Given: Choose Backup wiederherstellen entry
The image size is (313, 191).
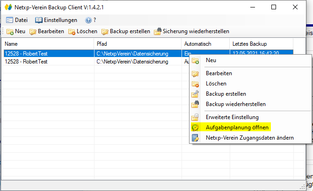Looking at the screenshot, I should pyautogui.click(x=250, y=104).
